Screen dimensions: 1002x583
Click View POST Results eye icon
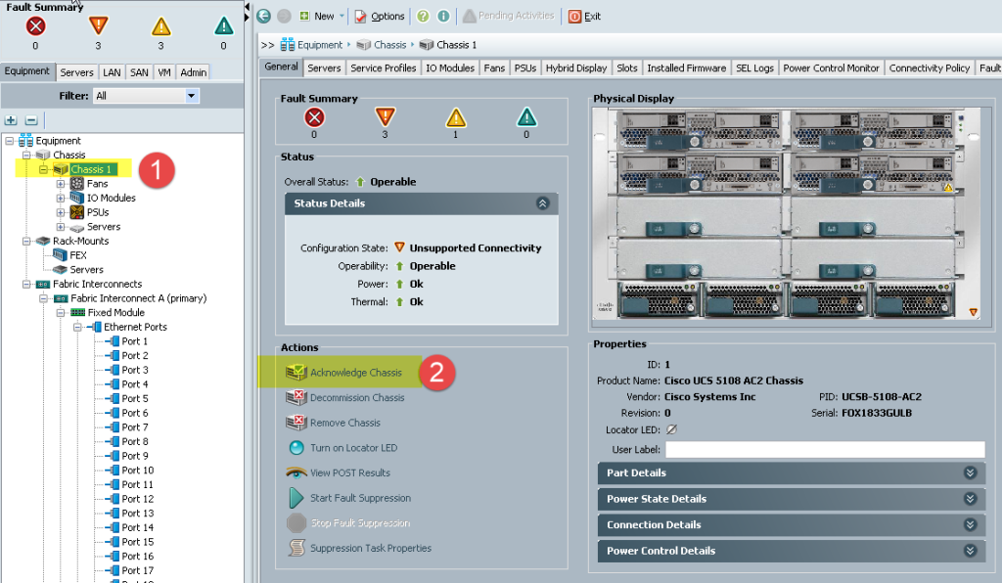[x=296, y=472]
